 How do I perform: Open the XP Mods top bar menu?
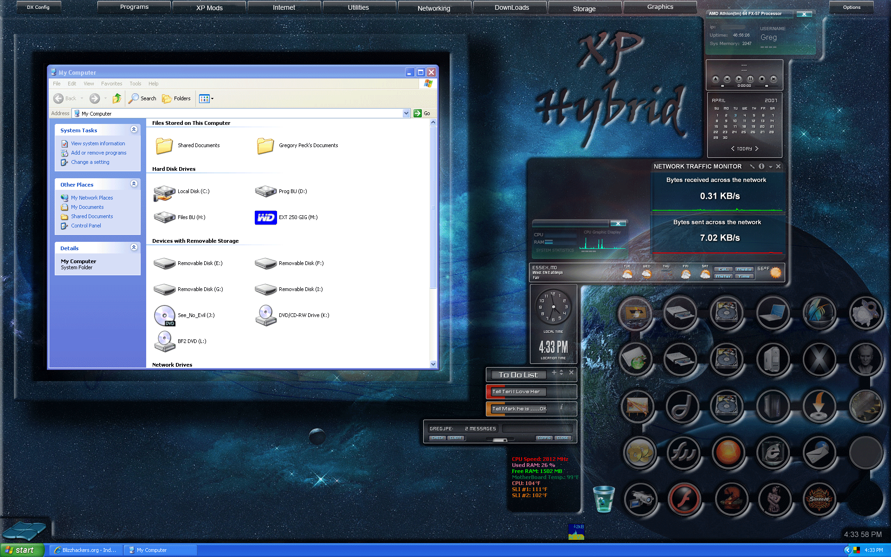[x=209, y=8]
